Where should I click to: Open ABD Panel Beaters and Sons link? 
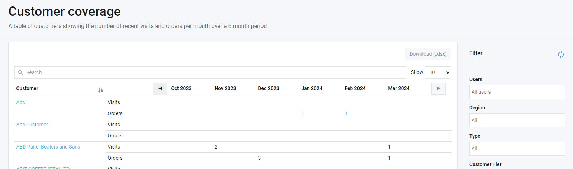click(x=48, y=147)
